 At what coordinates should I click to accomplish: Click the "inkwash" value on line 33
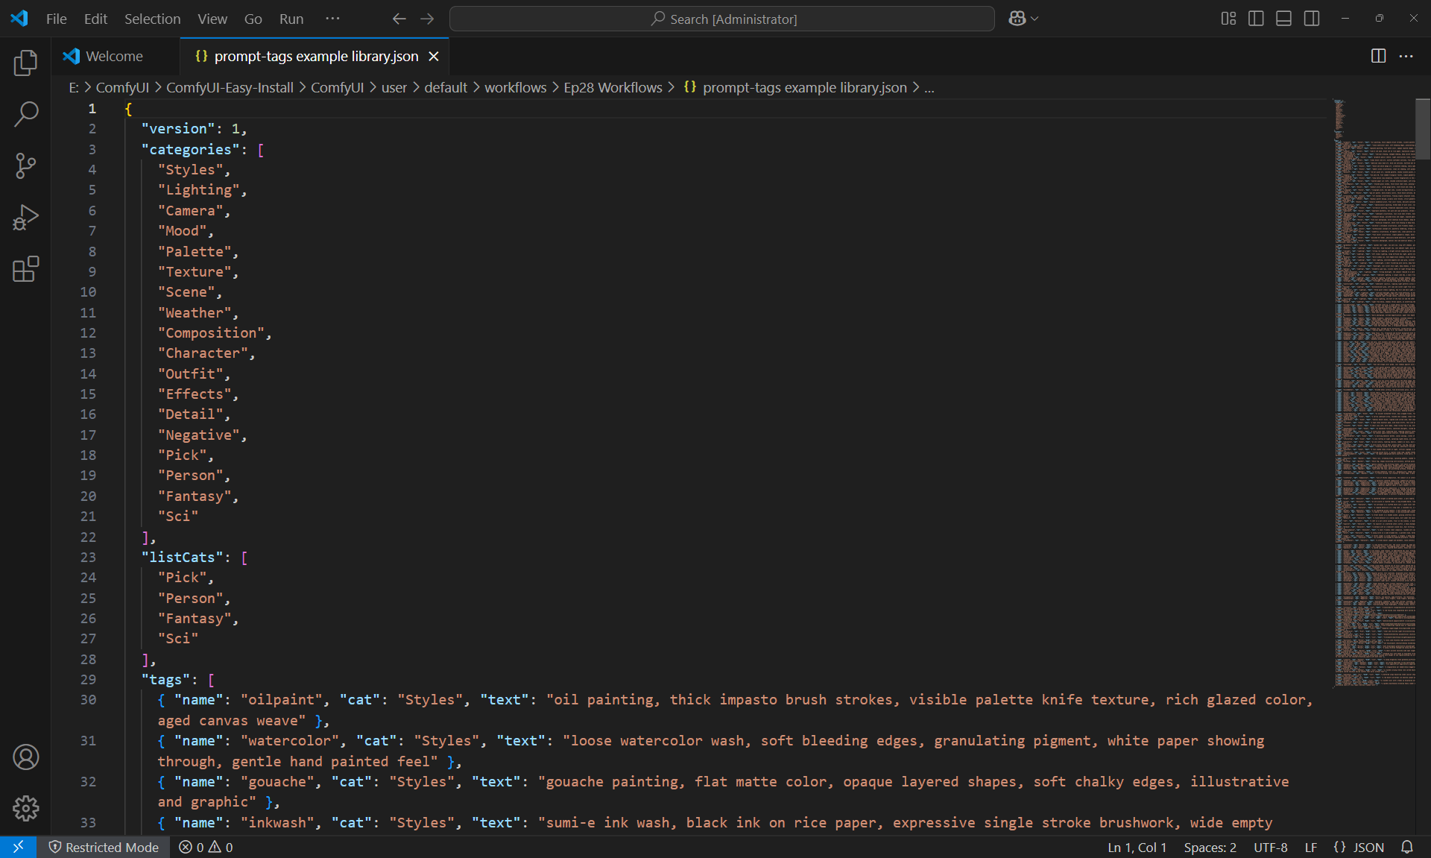(277, 823)
